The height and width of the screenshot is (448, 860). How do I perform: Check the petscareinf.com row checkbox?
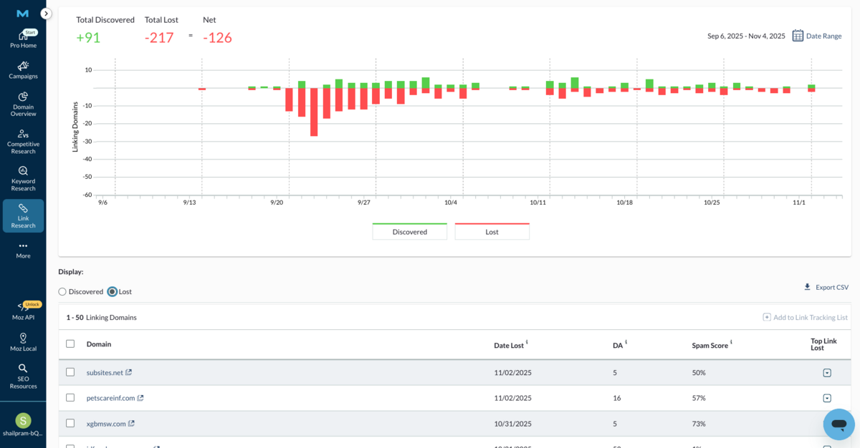[70, 398]
